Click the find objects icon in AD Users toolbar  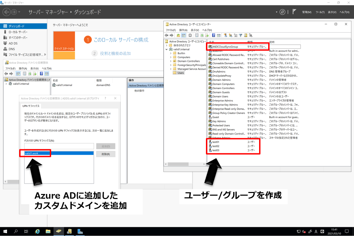[x=246, y=35]
